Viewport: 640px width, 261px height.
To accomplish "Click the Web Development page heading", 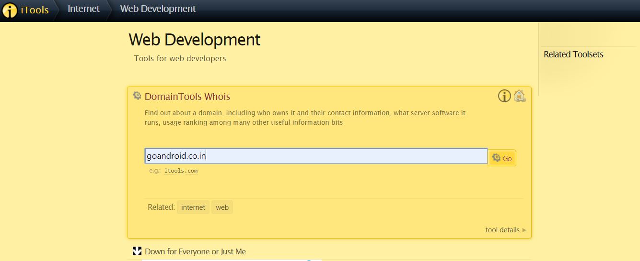I will [x=194, y=39].
